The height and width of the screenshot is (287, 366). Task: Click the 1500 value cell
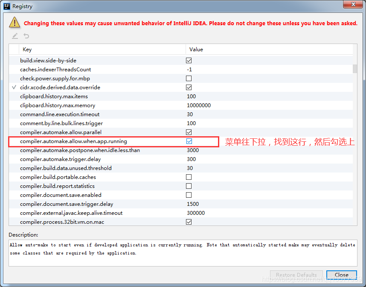pyautogui.click(x=193, y=204)
